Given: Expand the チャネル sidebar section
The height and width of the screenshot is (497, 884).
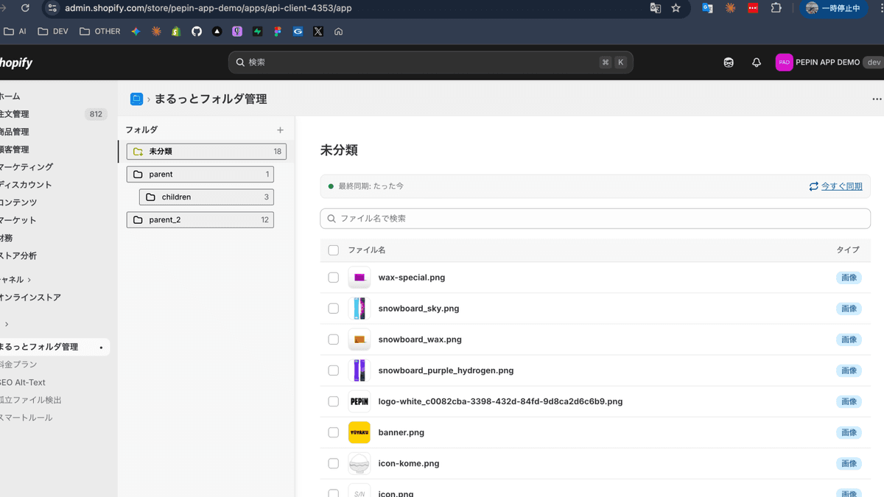Looking at the screenshot, I should click(15, 280).
